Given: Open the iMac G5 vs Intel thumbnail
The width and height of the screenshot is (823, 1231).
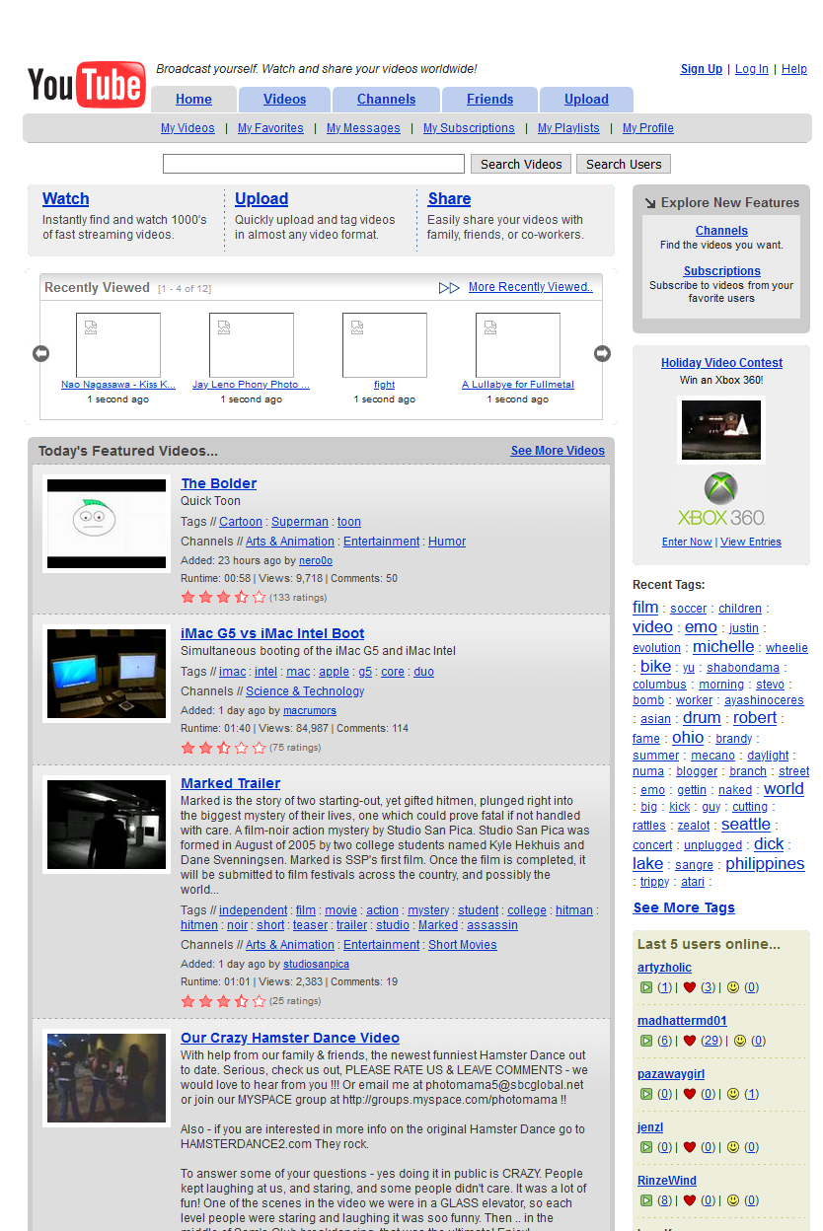Looking at the screenshot, I should [107, 674].
